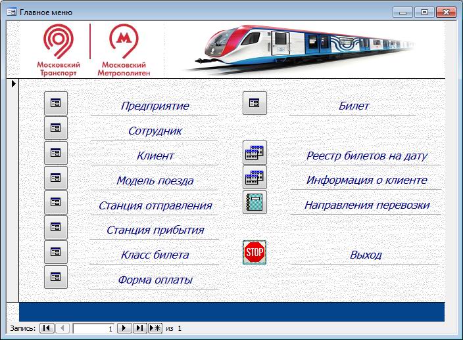Click the icon beside Станция прибытия
463x340 pixels.
click(x=56, y=227)
